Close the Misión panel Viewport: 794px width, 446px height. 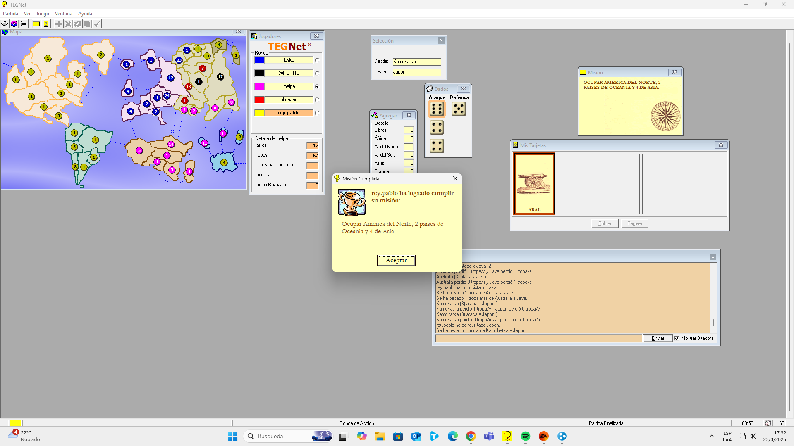[x=674, y=72]
